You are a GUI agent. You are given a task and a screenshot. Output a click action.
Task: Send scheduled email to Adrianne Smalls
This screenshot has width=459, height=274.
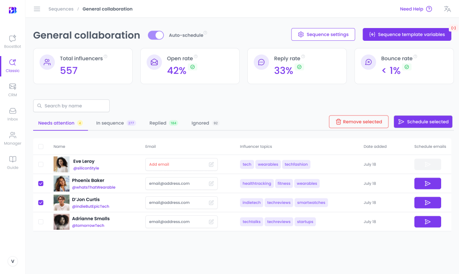(428, 222)
